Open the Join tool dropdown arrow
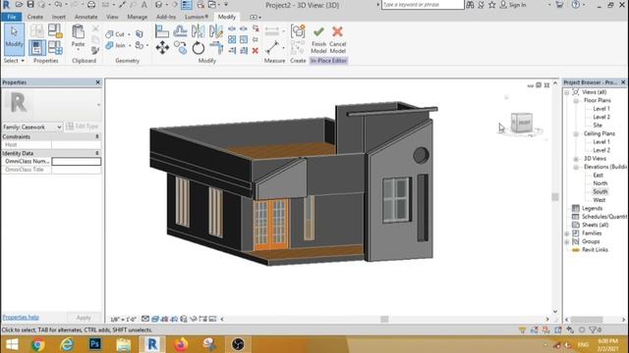Screen dimensions: 629x353 click(130, 46)
